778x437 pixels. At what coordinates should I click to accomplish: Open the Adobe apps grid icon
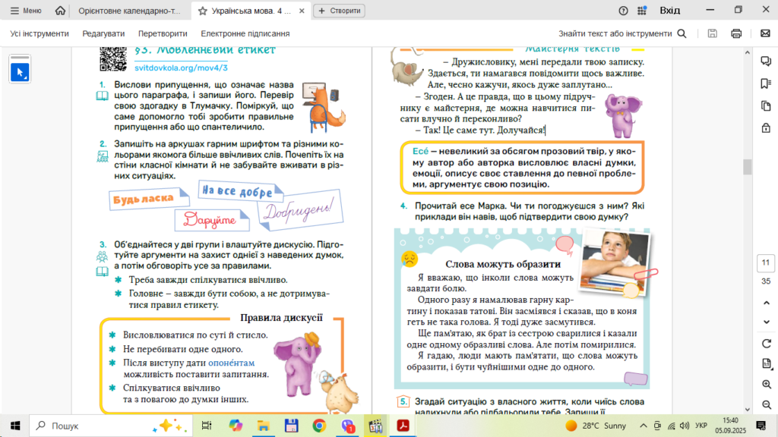(642, 11)
